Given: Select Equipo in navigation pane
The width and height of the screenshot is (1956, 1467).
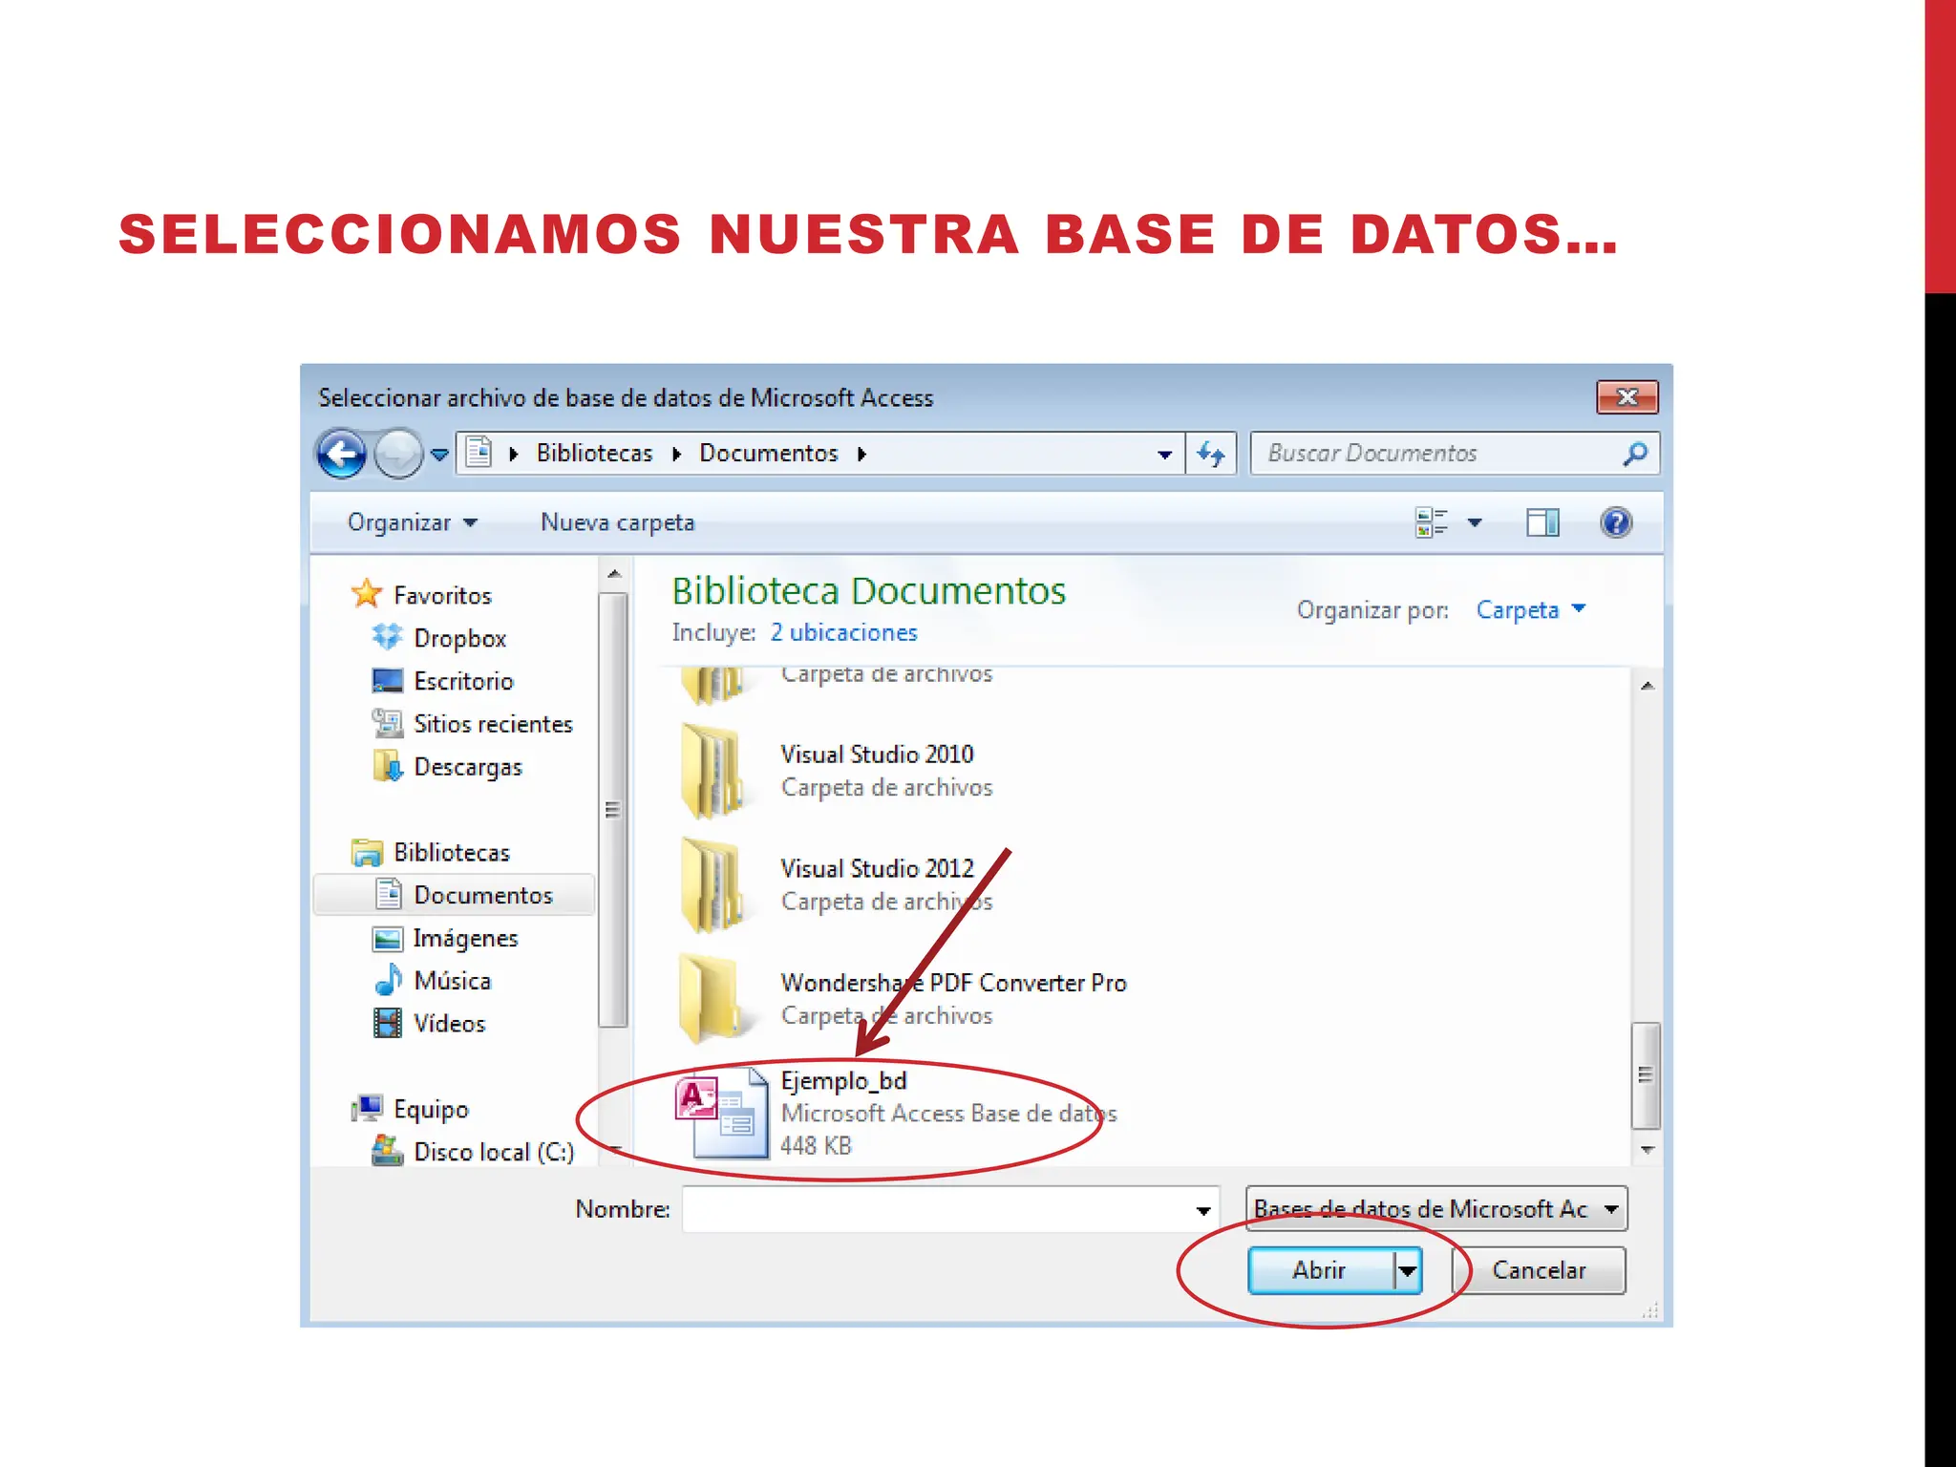Looking at the screenshot, I should [x=430, y=1109].
